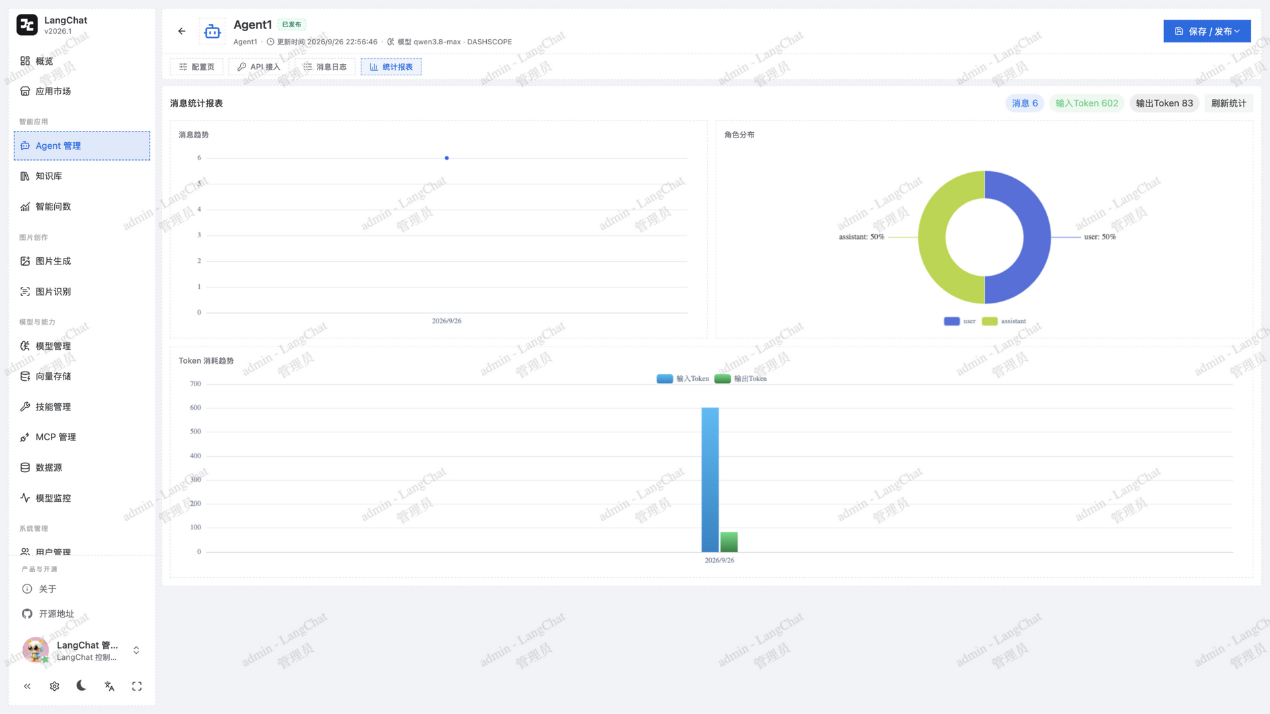Screen dimensions: 1270x714
Task: Toggle dark mode moon icon
Action: (81, 686)
